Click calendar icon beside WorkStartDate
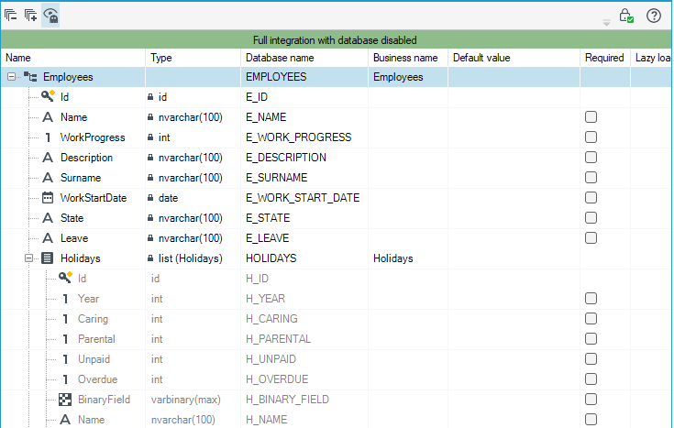The height and width of the screenshot is (428, 674). coord(48,198)
